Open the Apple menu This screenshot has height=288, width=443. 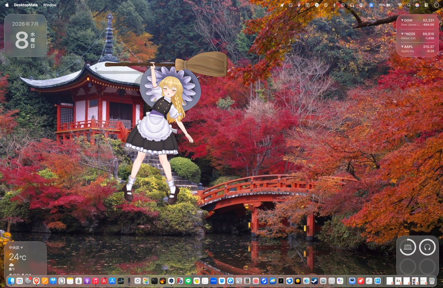coord(7,5)
